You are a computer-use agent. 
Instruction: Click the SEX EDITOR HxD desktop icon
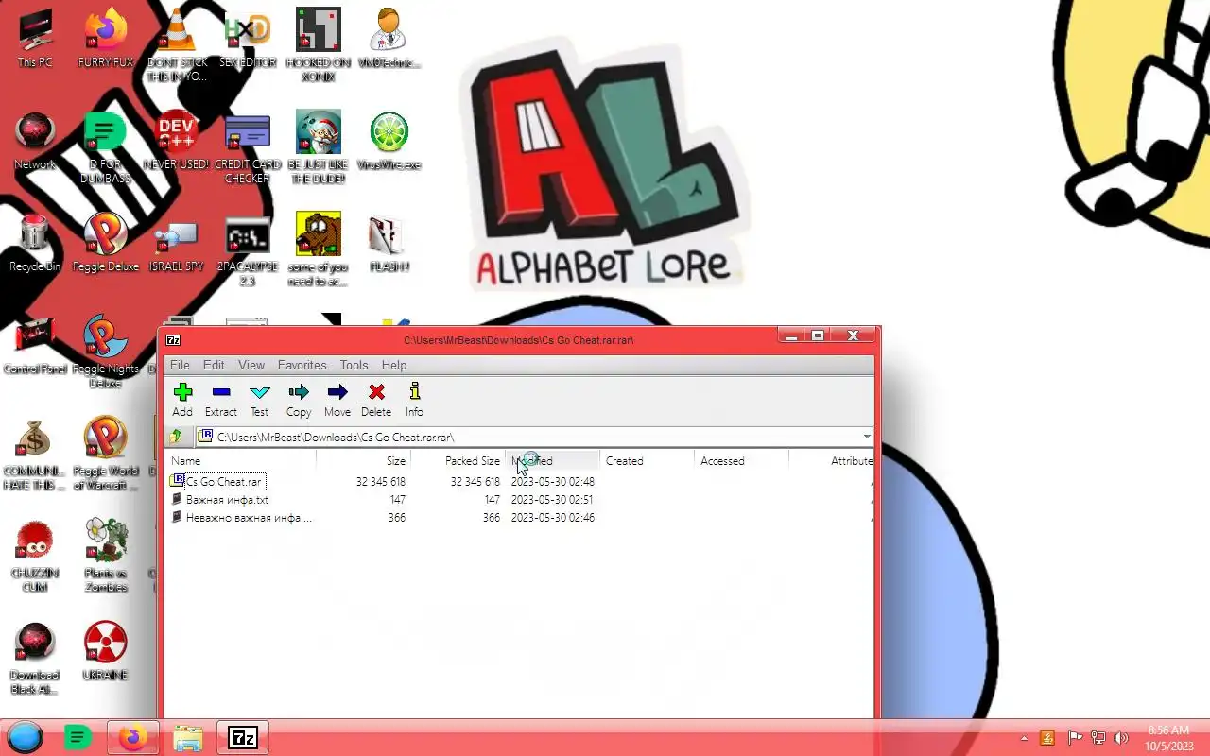(248, 40)
